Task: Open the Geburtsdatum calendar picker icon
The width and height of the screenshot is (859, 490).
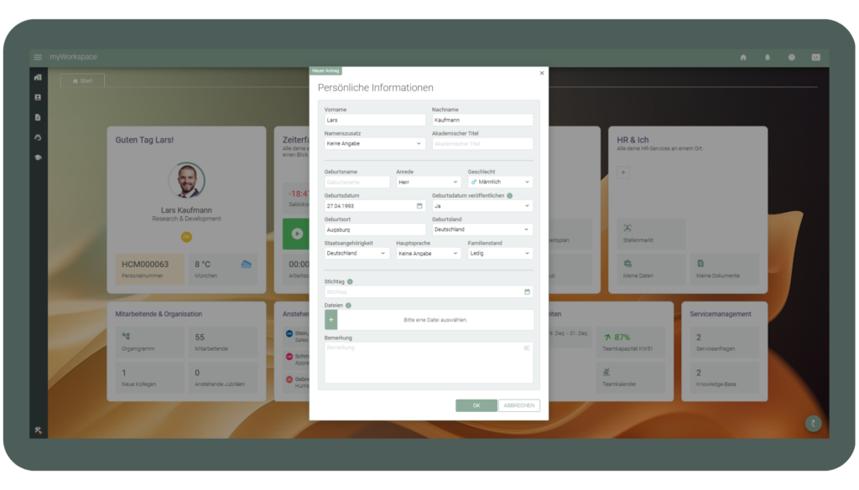Action: pos(419,205)
